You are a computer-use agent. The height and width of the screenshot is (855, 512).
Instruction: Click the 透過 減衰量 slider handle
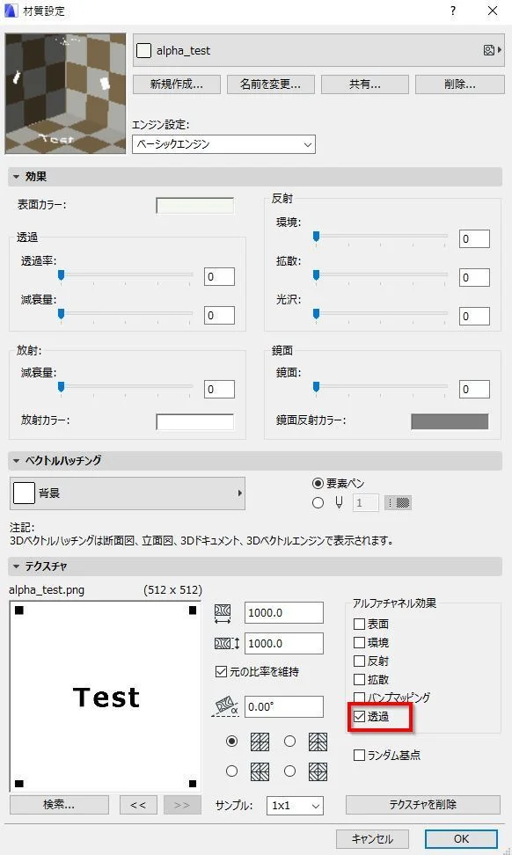(61, 314)
